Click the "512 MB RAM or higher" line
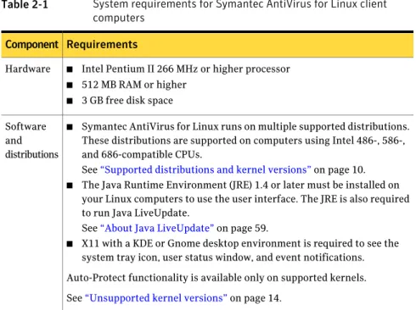This screenshot has height=310, width=416. point(134,85)
